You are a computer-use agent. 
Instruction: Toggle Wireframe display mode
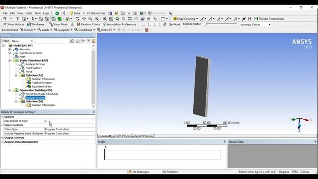pyautogui.click(x=36, y=24)
